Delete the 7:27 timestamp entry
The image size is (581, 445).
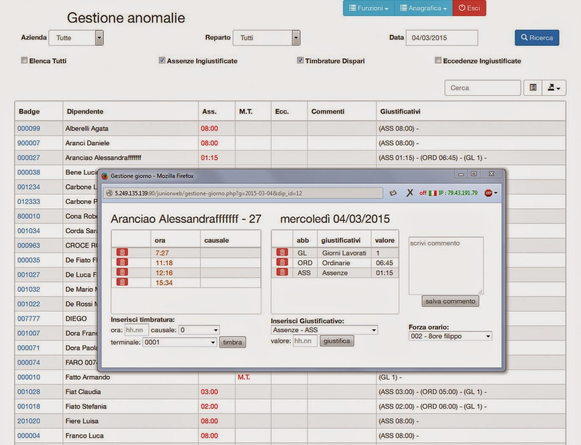(122, 253)
